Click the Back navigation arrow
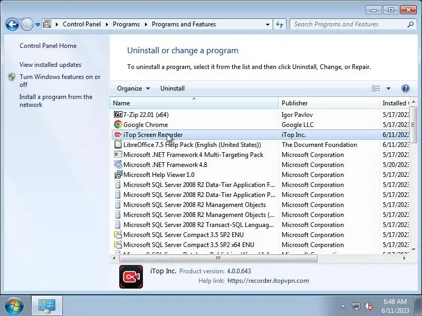Image resolution: width=422 pixels, height=316 pixels. (12, 25)
